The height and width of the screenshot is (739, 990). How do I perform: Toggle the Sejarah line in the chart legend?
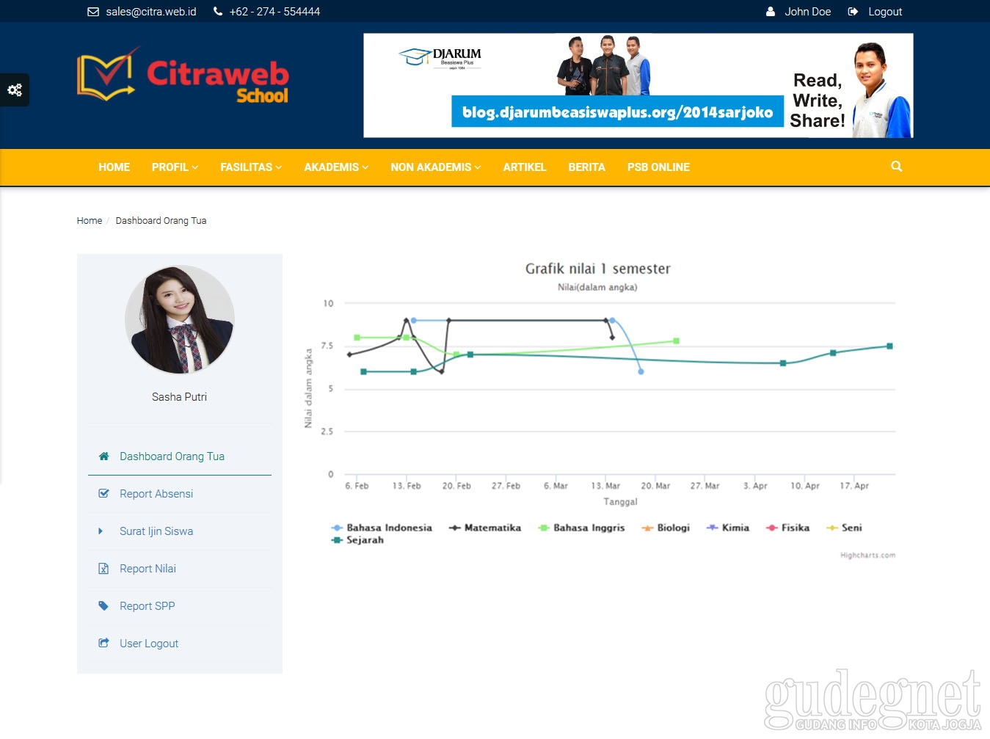(x=358, y=539)
